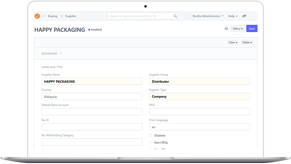The height and width of the screenshot is (164, 291).
Task: Expand the Dashboard section
Action: pos(52,54)
